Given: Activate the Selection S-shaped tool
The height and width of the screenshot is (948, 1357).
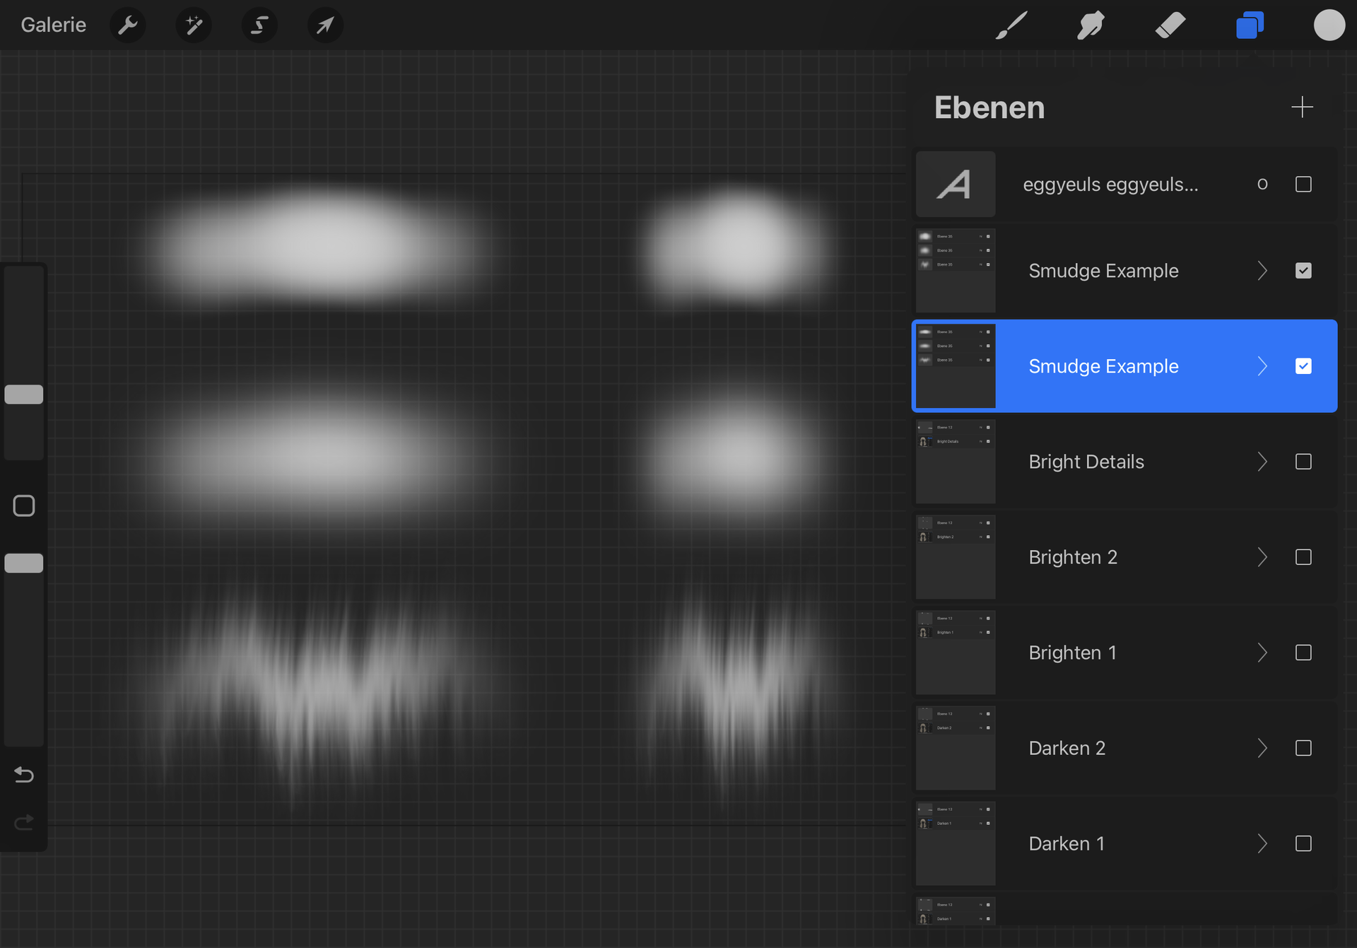Looking at the screenshot, I should tap(259, 25).
